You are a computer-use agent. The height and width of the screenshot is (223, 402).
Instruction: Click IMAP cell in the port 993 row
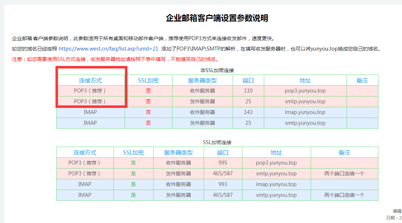tap(85, 184)
